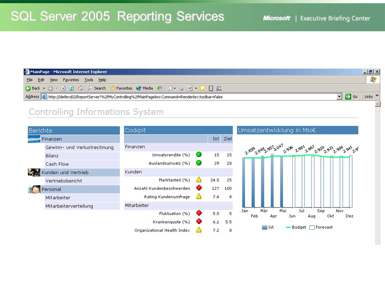385x289 pixels.
Task: Show browsing History via toolbar icon
Action: coord(160,88)
